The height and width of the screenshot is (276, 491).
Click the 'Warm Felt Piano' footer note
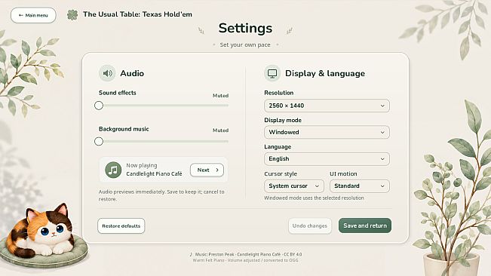pos(246,260)
